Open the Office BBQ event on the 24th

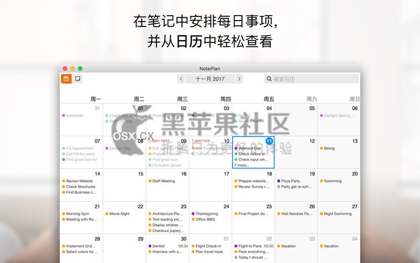pyautogui.click(x=203, y=219)
